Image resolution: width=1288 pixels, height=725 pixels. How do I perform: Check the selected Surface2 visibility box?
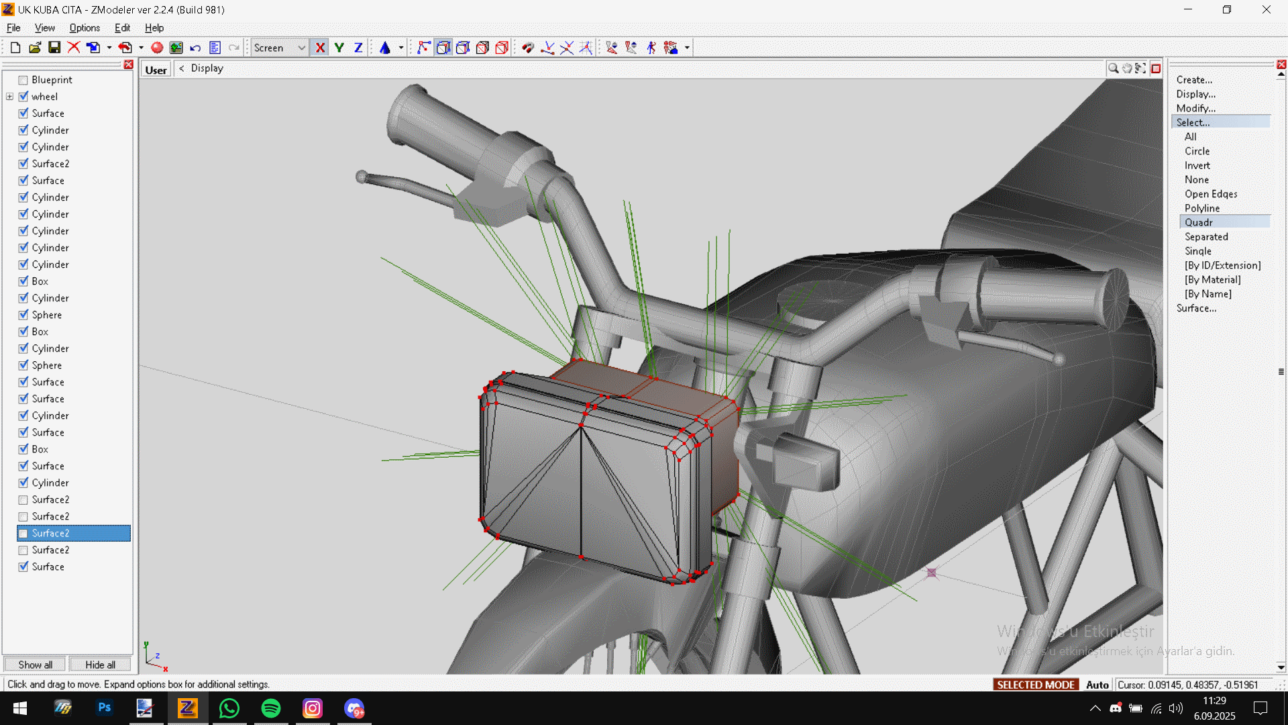click(23, 534)
